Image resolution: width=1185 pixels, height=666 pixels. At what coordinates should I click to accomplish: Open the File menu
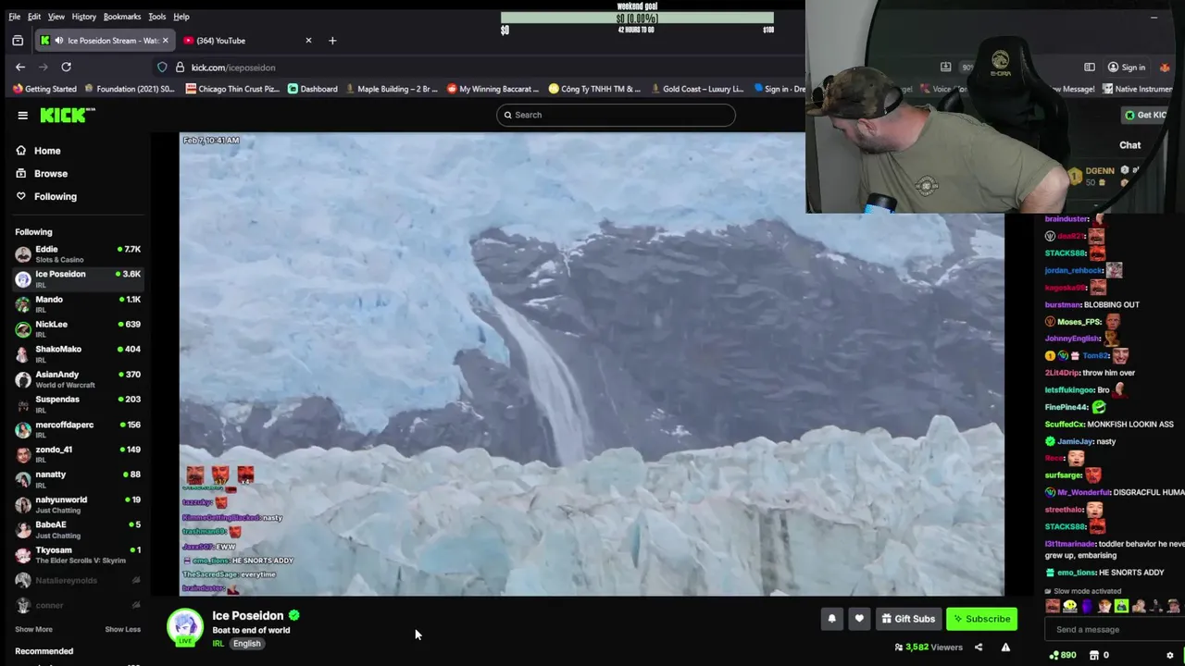click(14, 17)
